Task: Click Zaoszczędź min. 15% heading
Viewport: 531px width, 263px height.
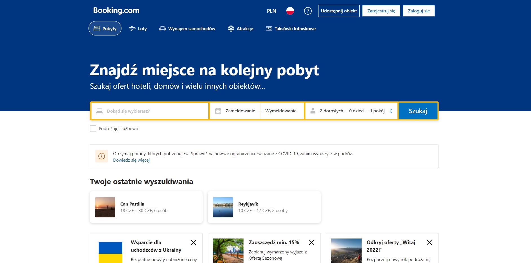Action: point(274,242)
